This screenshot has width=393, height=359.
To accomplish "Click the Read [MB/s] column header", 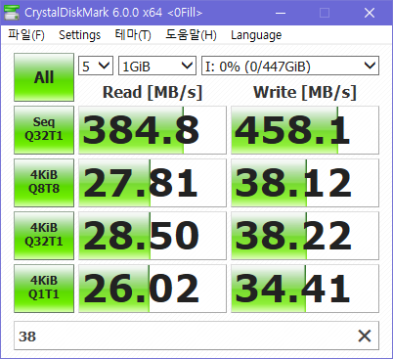I will point(153,92).
